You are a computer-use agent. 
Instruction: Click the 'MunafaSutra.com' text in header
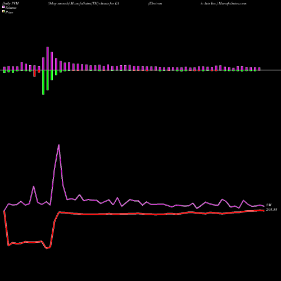[x=232, y=3]
